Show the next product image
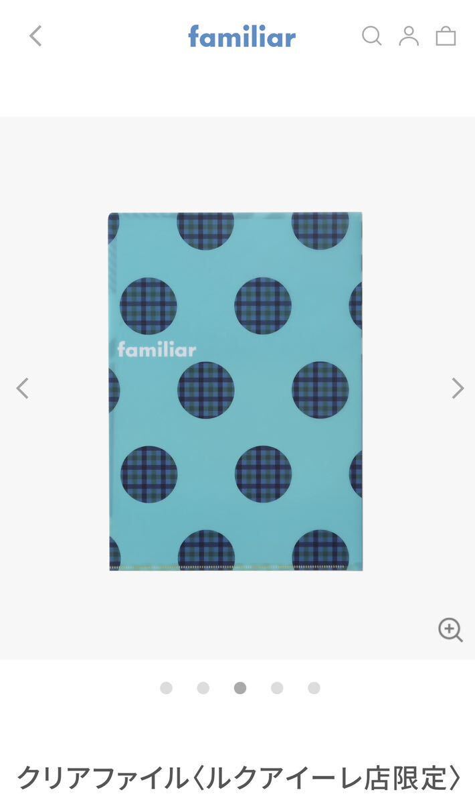Screen dimensions: 475x804 [x=458, y=388]
